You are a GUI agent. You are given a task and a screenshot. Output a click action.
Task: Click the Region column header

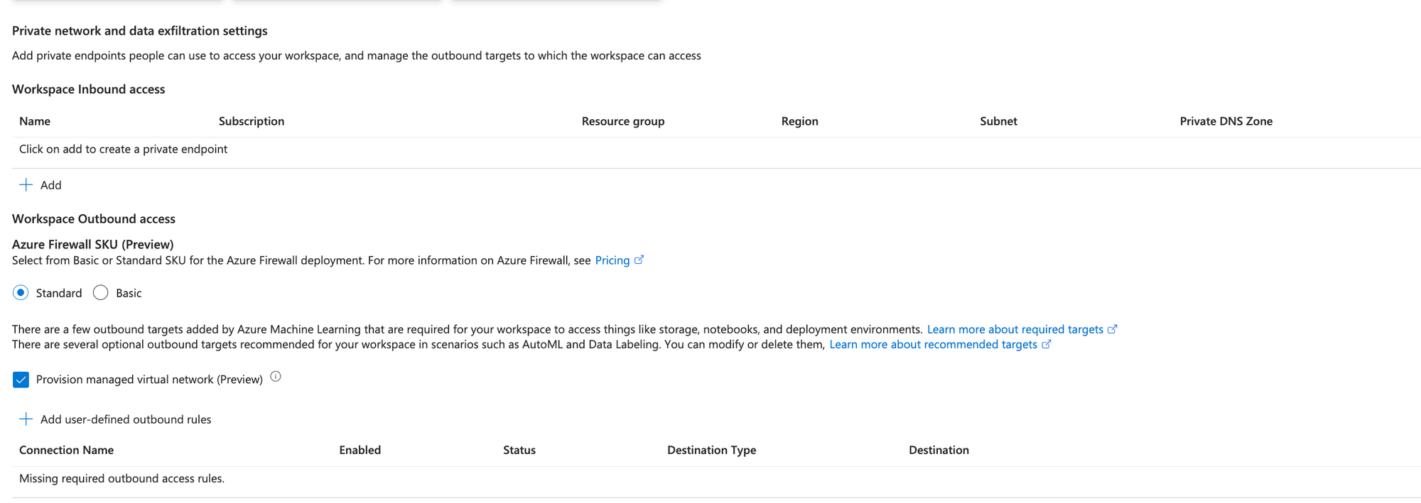point(799,121)
